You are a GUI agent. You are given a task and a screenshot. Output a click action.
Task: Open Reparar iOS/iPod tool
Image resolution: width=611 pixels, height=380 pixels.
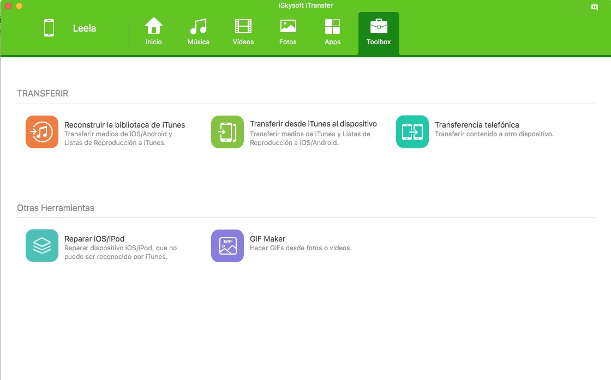94,239
